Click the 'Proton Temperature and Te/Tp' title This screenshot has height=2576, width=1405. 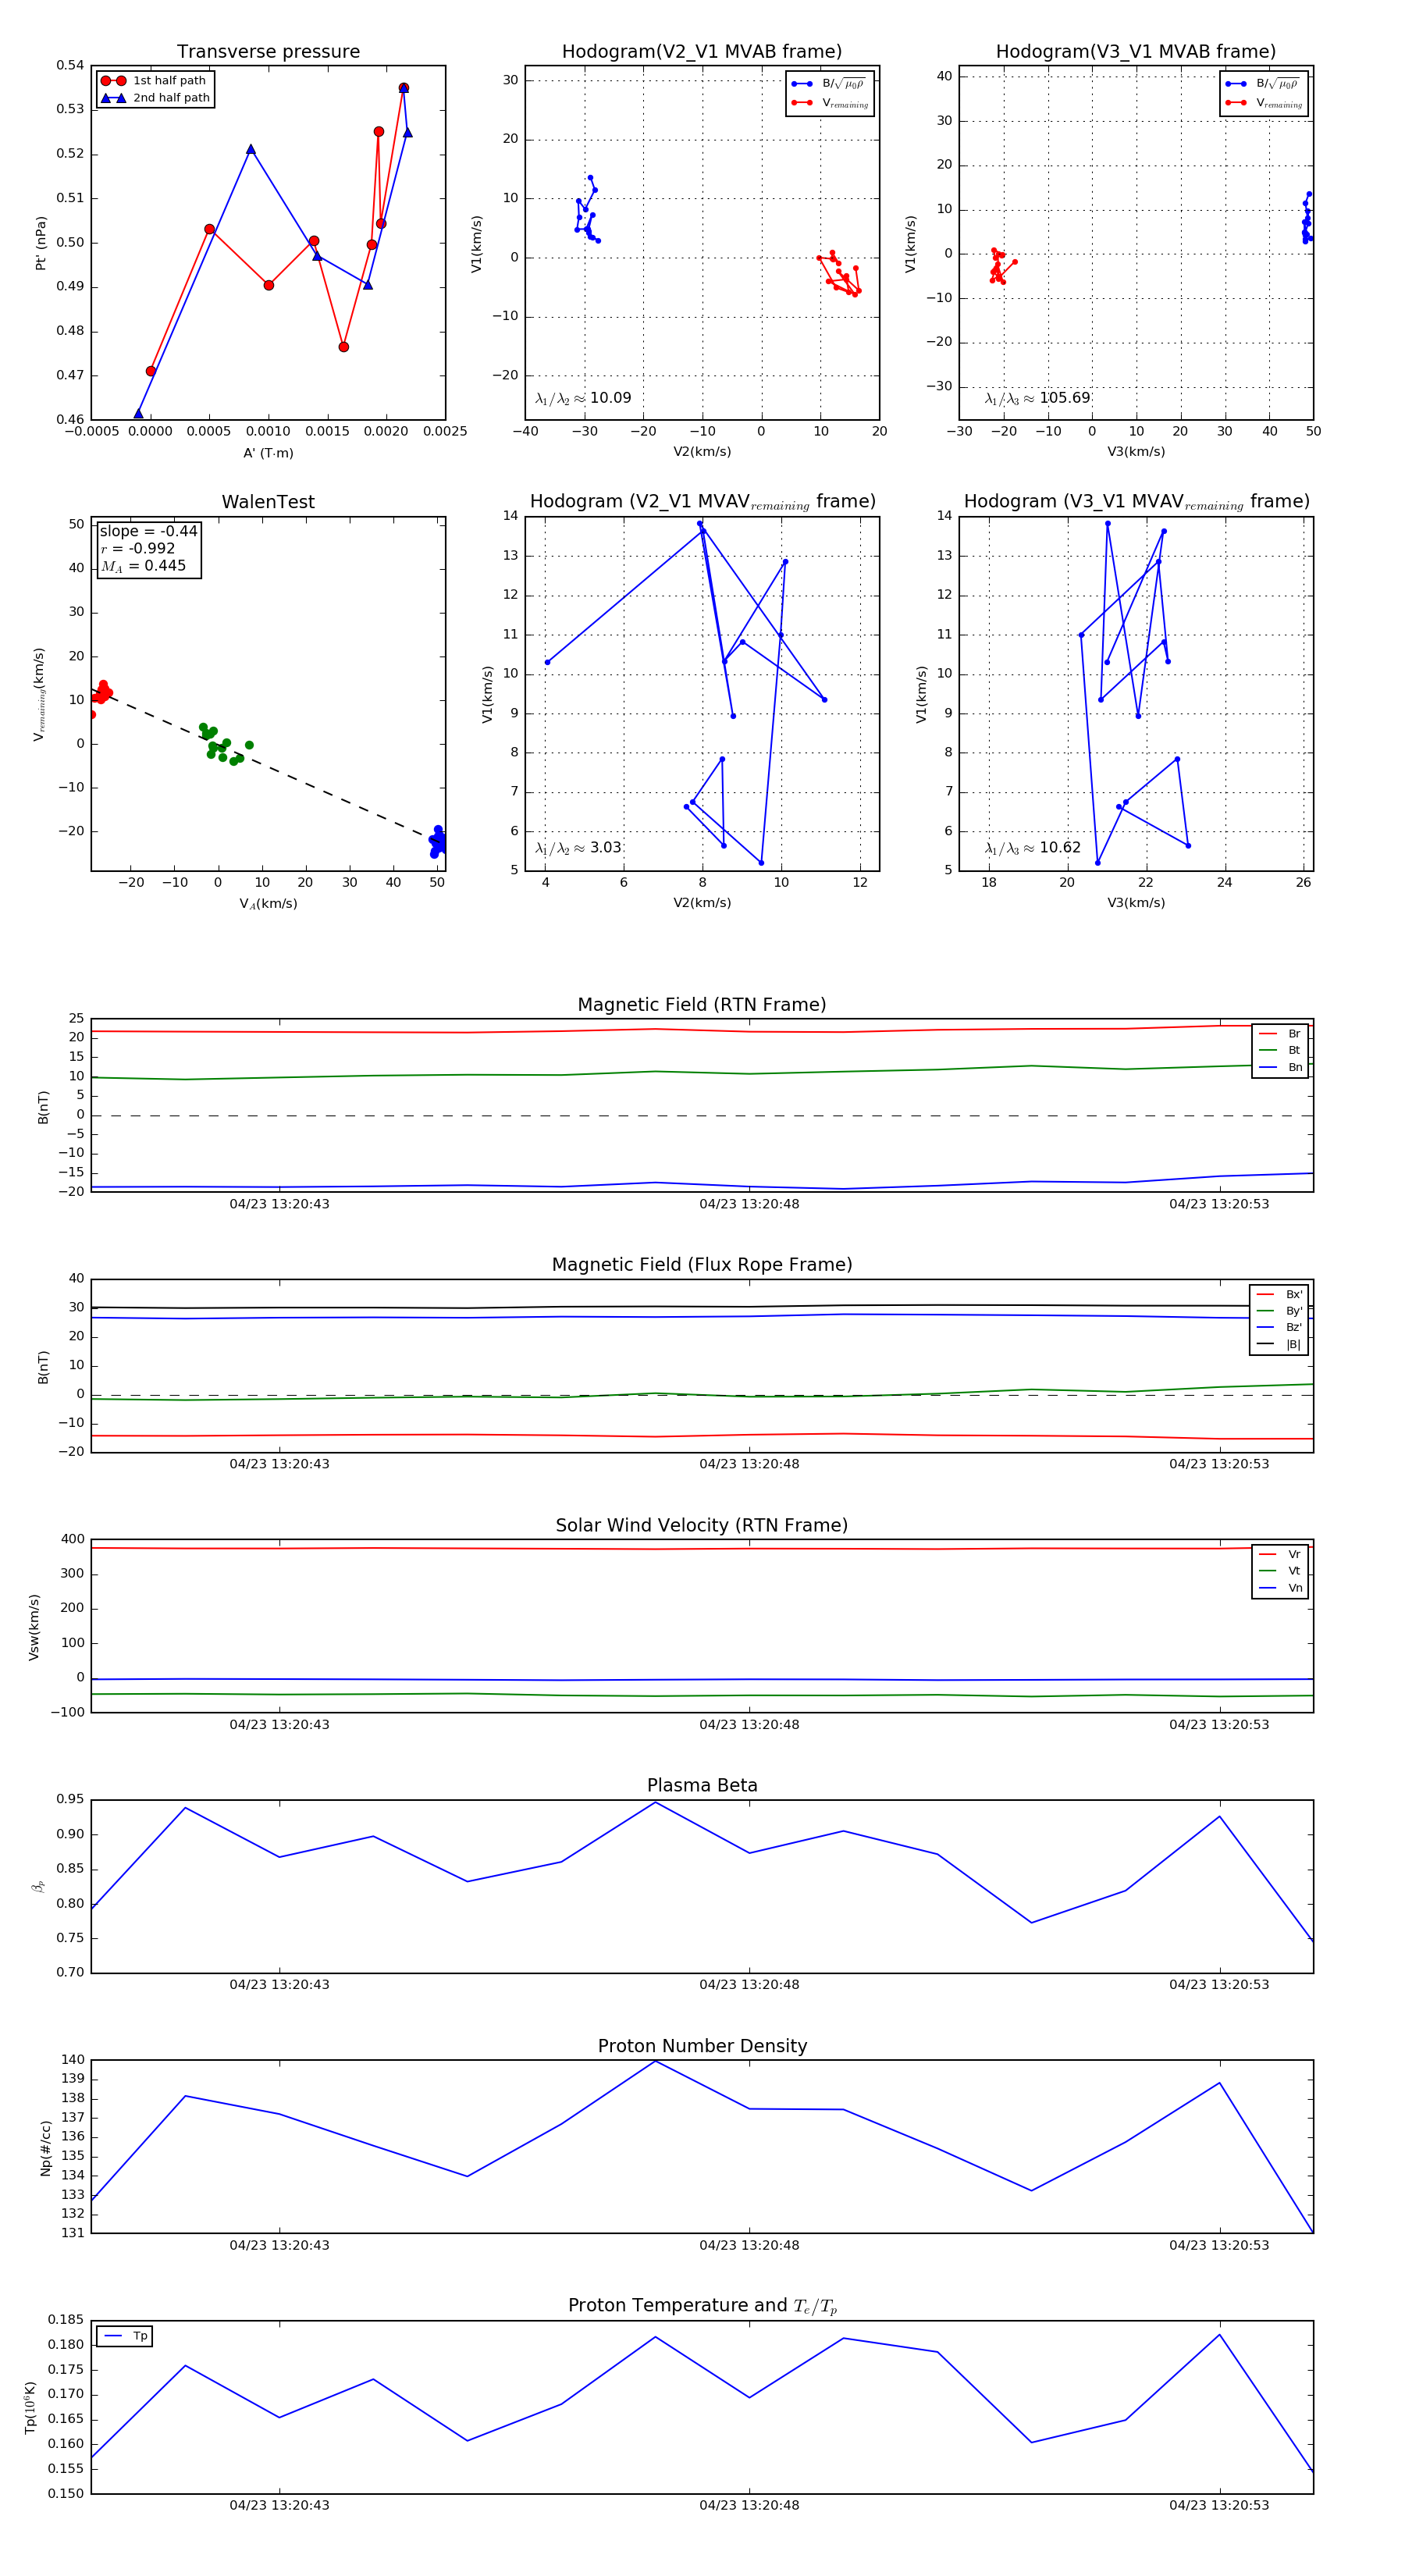point(702,2306)
